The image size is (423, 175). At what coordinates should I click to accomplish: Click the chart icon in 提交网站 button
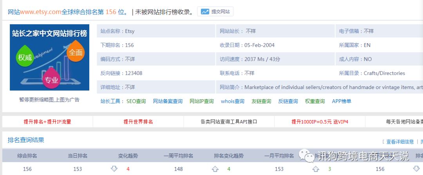[205, 12]
